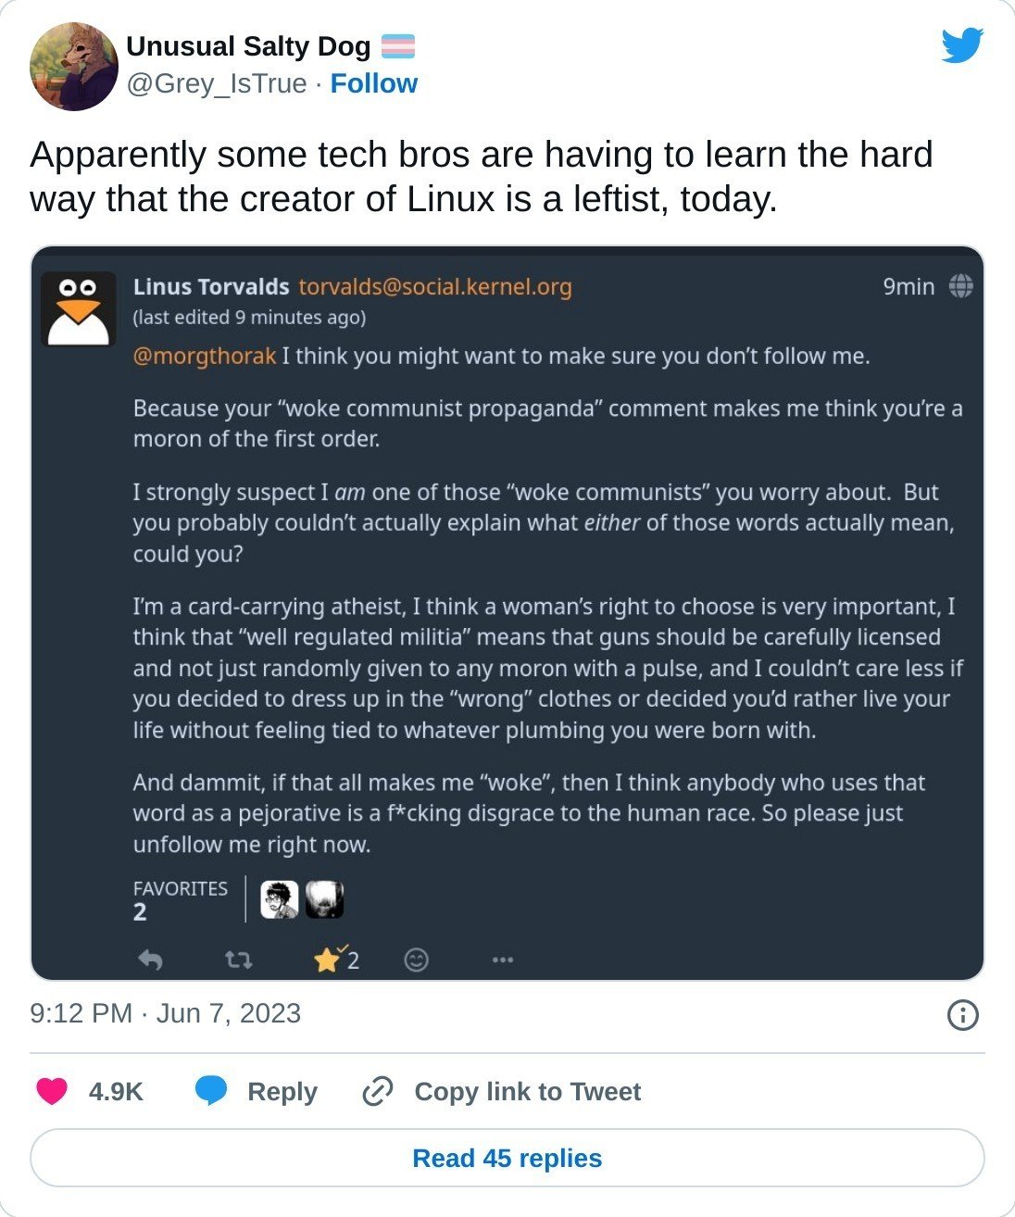
Task: Click the boost retweet arrows icon
Action: [239, 960]
